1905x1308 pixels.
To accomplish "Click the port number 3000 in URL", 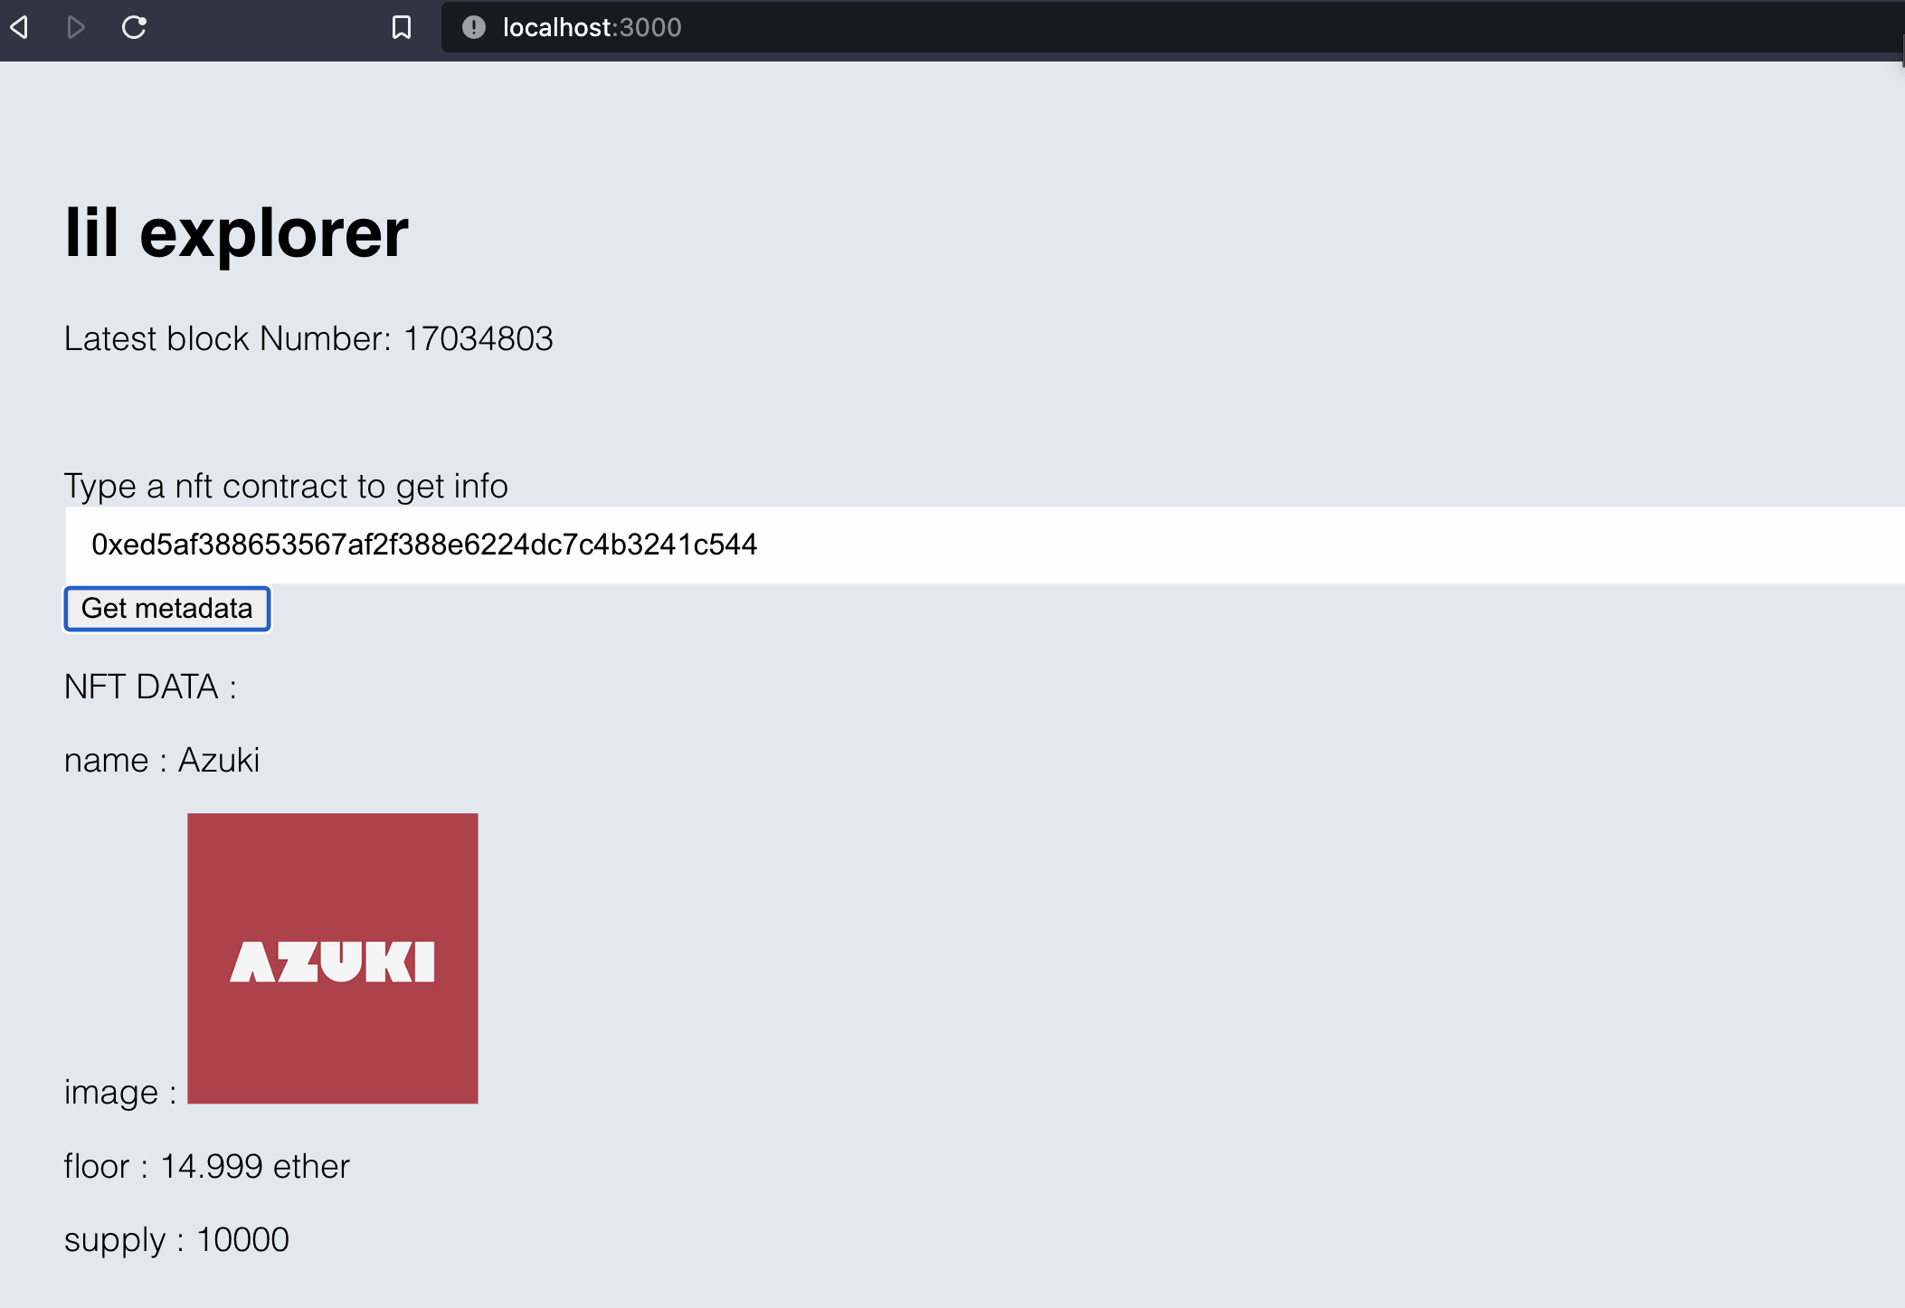I will (x=650, y=27).
